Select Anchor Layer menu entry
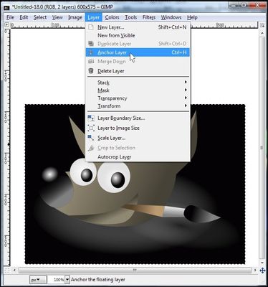The width and height of the screenshot is (268, 287). (x=138, y=52)
